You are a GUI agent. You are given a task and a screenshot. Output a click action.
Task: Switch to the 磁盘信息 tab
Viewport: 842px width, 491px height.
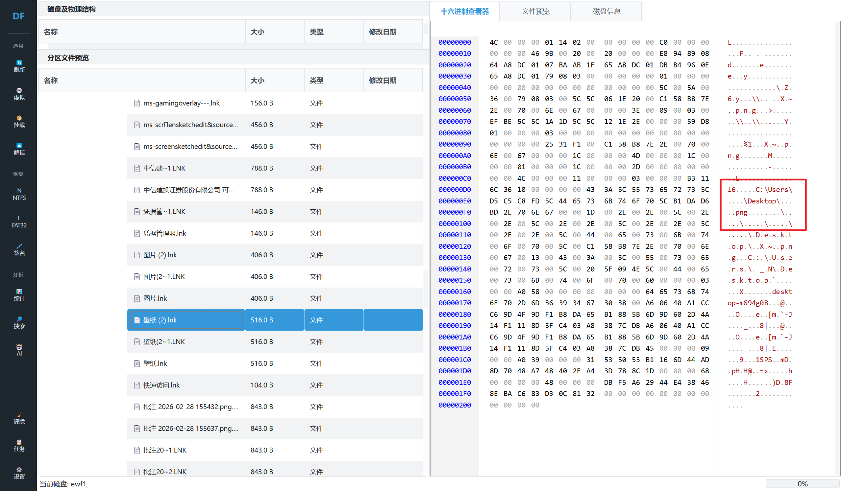606,12
